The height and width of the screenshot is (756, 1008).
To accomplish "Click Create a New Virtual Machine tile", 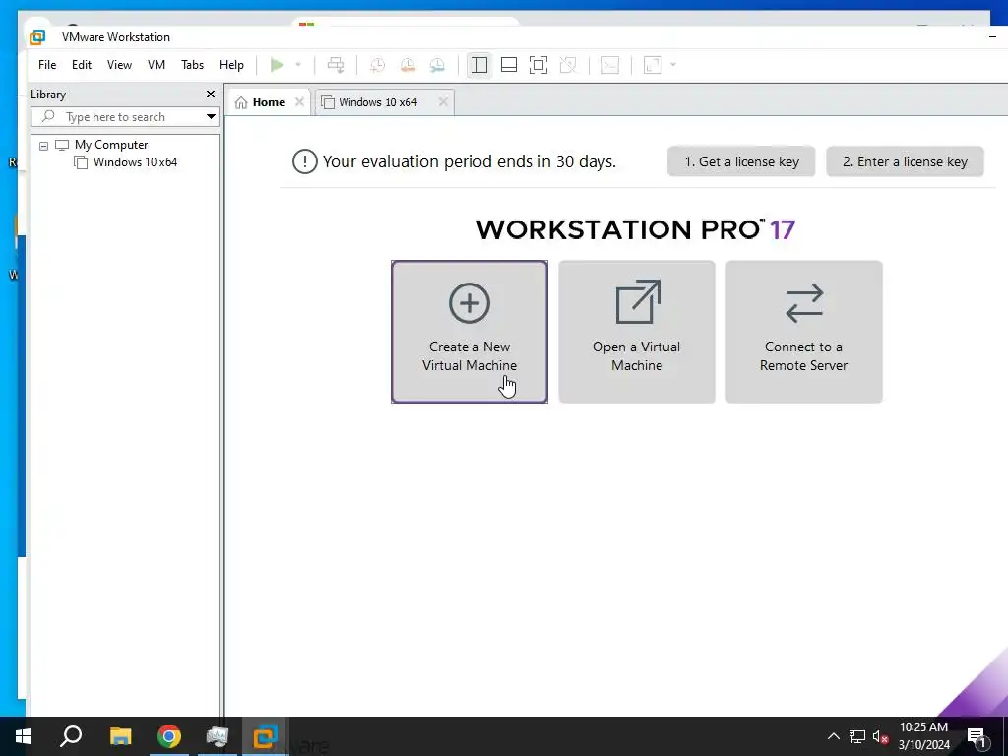I will 470,332.
